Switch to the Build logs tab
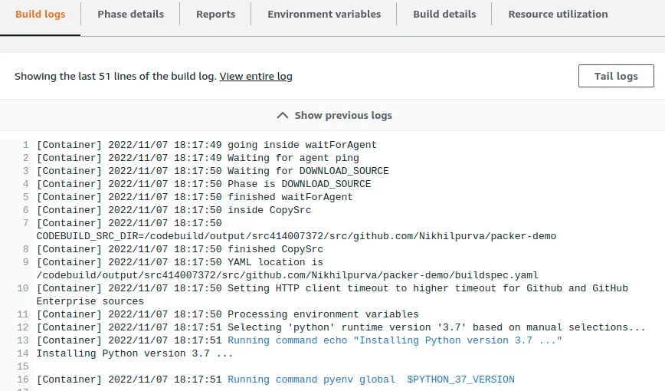Viewport: 665px width, 391px height. click(x=41, y=15)
